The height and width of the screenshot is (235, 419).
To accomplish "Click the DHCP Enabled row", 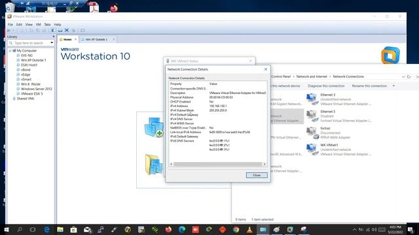I will [x=218, y=102].
